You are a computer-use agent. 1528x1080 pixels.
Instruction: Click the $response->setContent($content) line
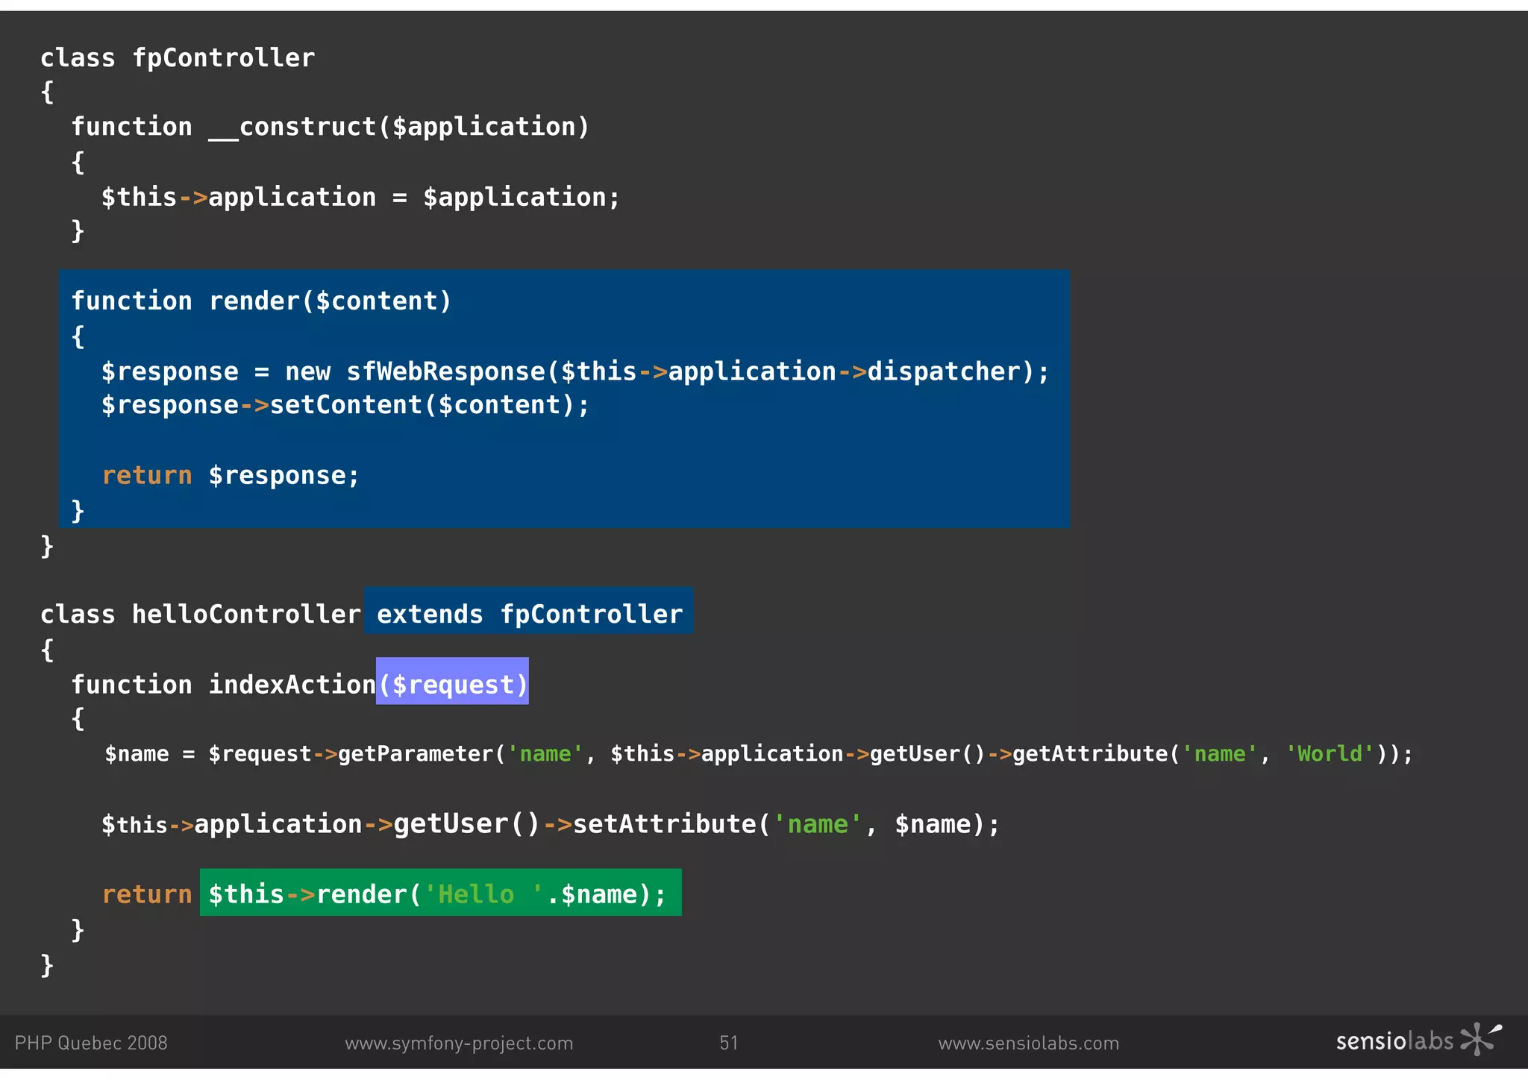point(345,404)
